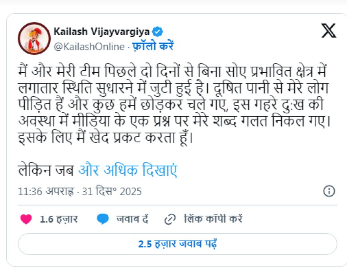Click the Kailash Vijayvargiya display name

[x=102, y=32]
